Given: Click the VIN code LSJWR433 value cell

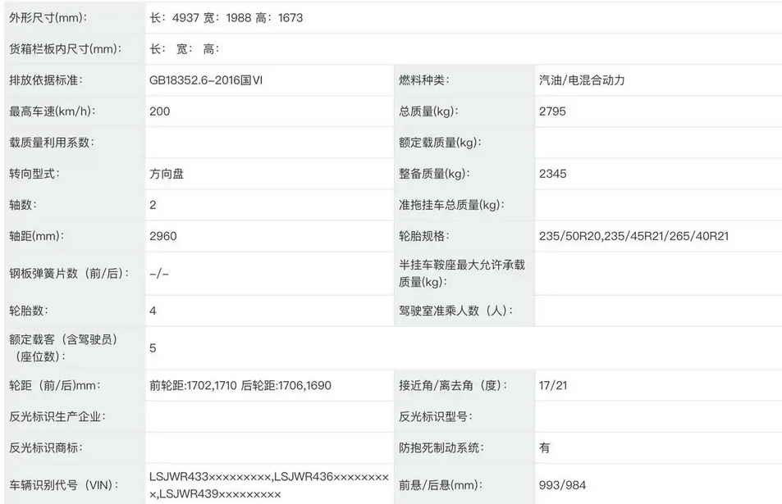Looking at the screenshot, I should point(263,484).
